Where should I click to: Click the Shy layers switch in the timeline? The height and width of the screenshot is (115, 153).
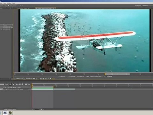click(17, 84)
